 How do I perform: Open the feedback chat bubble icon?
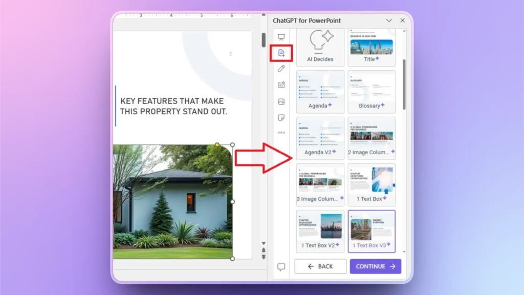(x=281, y=266)
